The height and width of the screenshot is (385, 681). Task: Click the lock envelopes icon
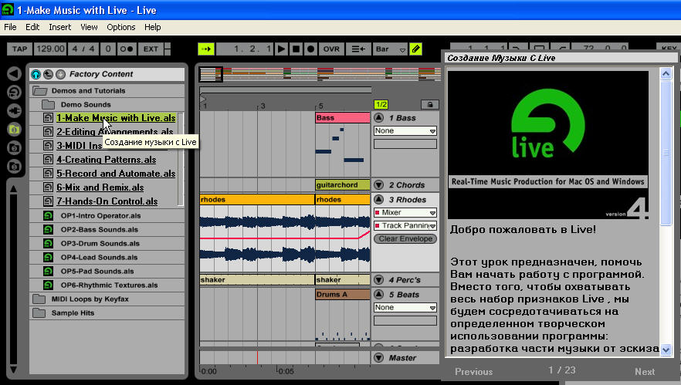coord(430,105)
